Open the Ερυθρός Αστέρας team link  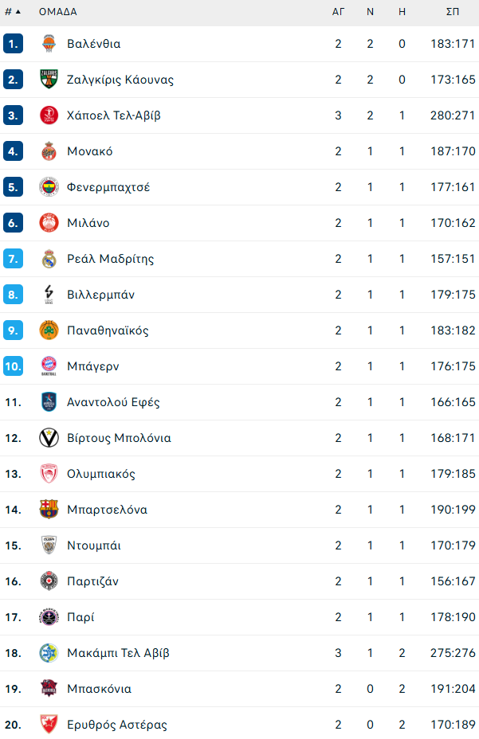[x=116, y=725]
